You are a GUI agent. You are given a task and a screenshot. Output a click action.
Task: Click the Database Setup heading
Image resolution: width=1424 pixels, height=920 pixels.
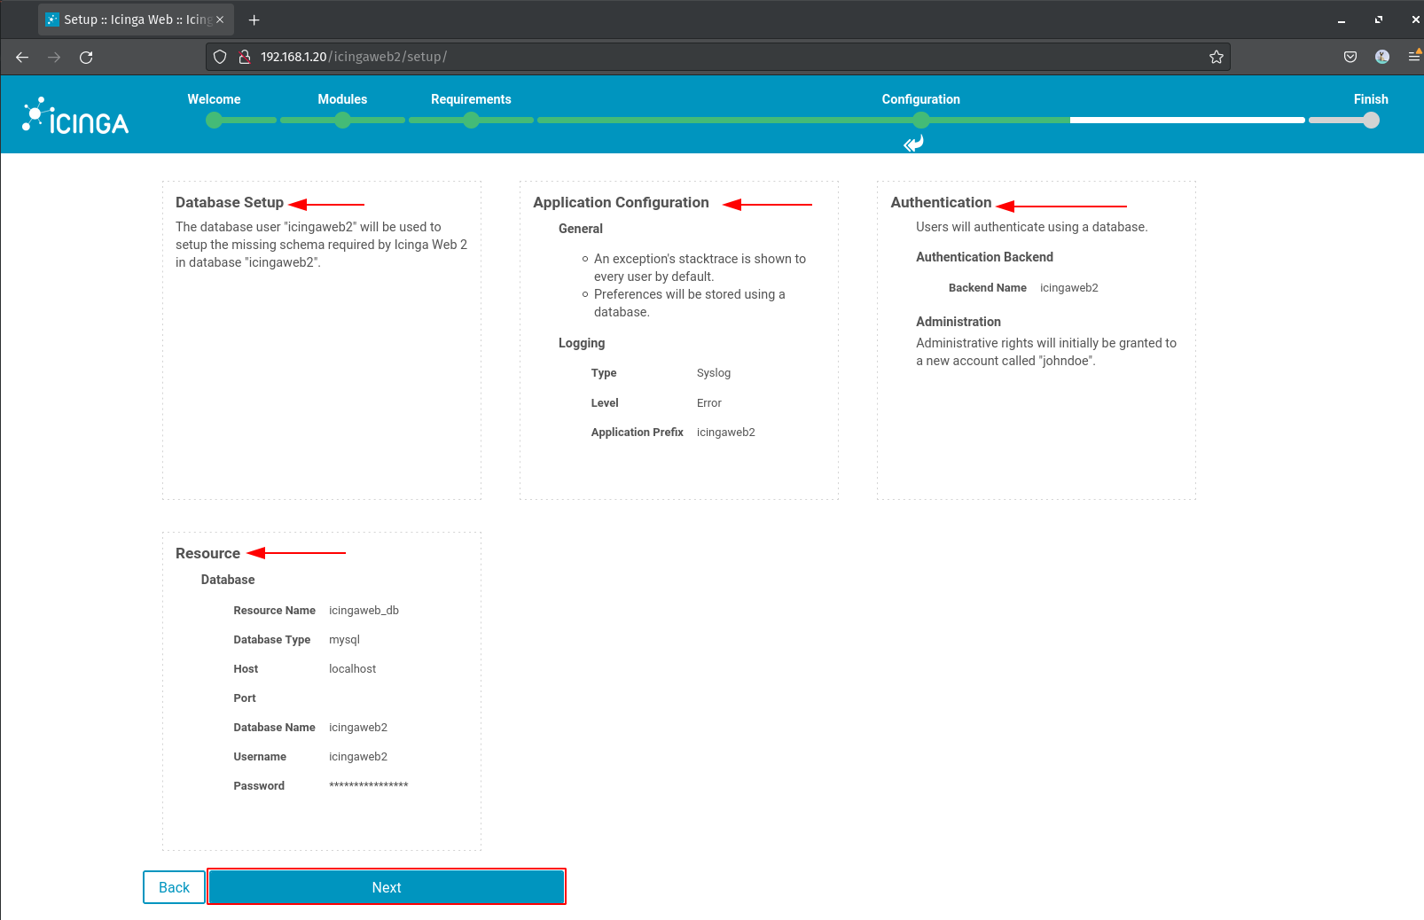(x=230, y=202)
